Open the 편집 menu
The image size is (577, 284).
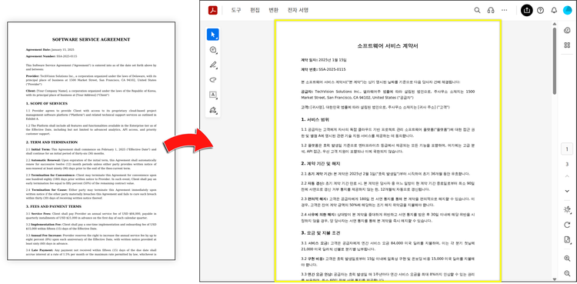point(255,10)
